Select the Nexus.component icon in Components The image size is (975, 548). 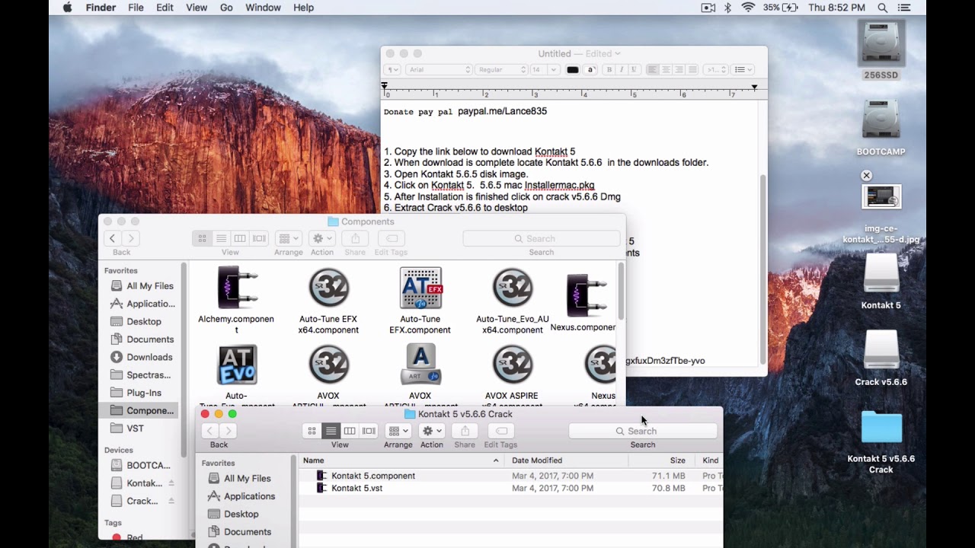(587, 295)
